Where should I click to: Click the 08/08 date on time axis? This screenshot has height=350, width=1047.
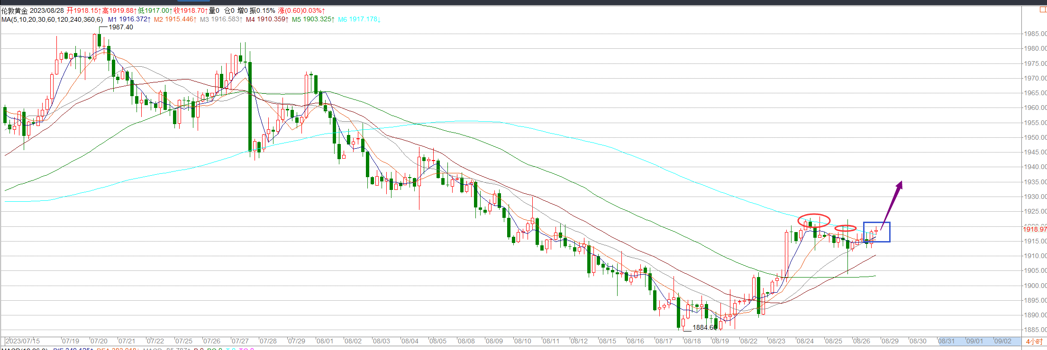[466, 341]
